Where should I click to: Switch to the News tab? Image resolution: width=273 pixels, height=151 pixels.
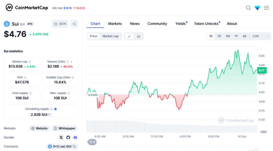coord(135,24)
